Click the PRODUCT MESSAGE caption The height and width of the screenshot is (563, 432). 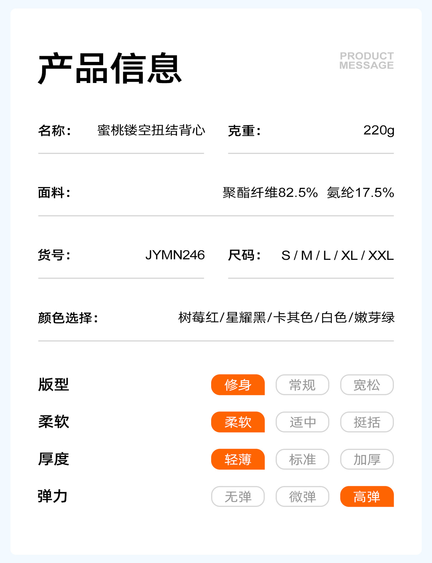click(366, 61)
